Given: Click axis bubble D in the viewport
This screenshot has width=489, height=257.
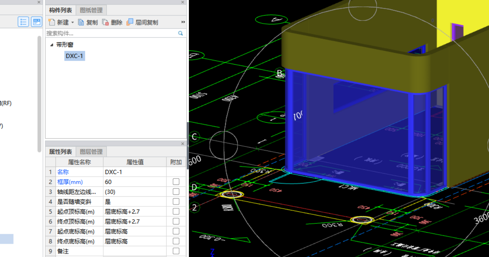Looking at the screenshot, I should (194, 187).
